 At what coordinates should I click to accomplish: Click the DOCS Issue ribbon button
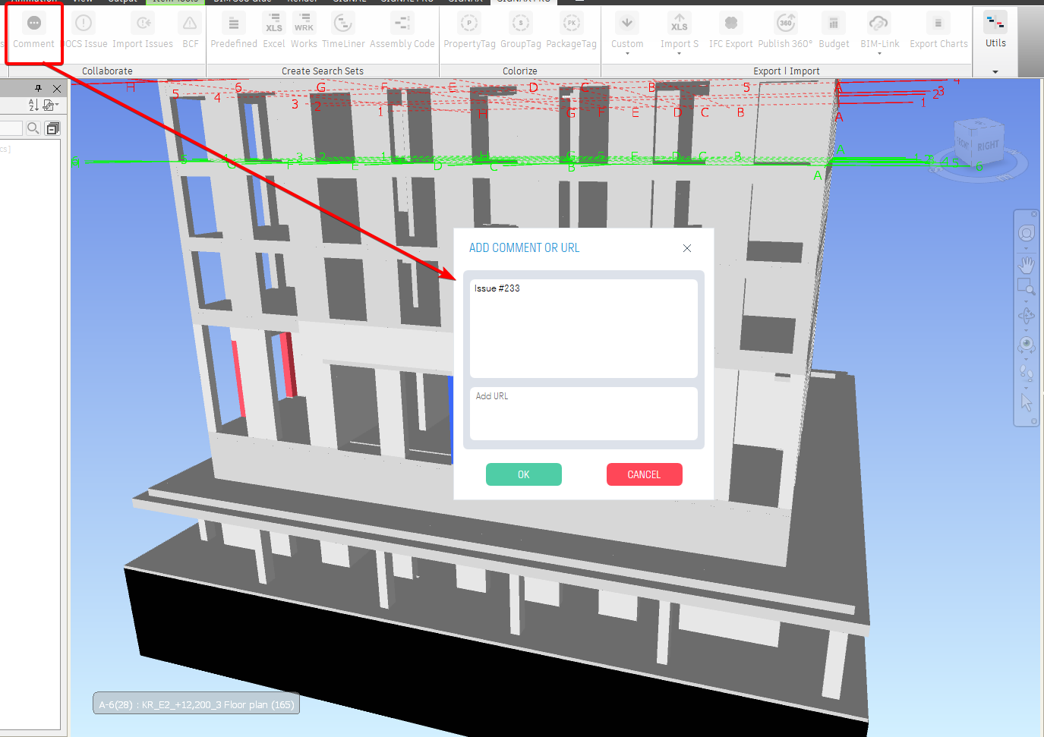[x=84, y=32]
